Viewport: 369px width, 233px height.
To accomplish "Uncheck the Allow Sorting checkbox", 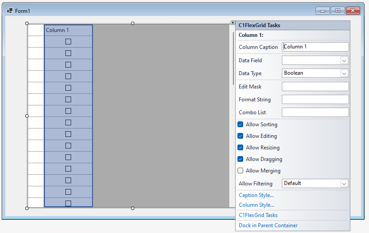I will click(240, 124).
